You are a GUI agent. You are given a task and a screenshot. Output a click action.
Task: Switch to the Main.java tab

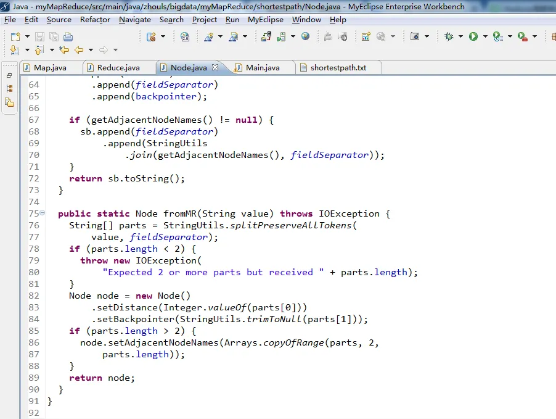click(x=263, y=68)
